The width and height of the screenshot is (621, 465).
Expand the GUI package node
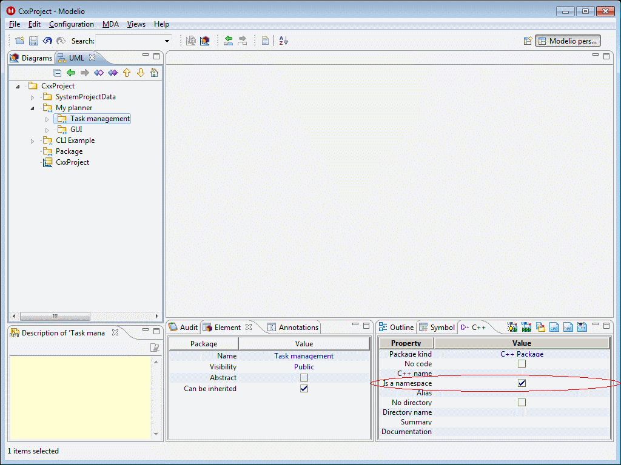[47, 130]
